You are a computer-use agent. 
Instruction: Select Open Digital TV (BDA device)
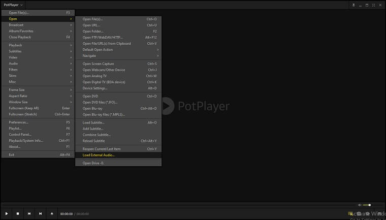click(118, 82)
